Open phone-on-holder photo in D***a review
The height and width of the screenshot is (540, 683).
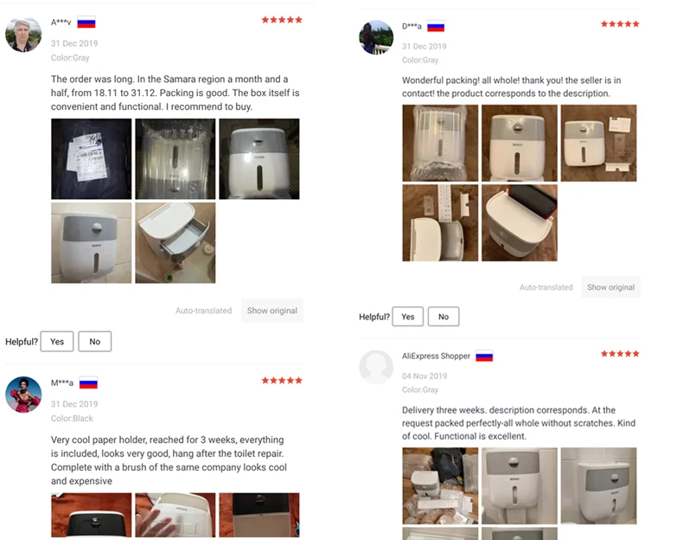(x=520, y=222)
